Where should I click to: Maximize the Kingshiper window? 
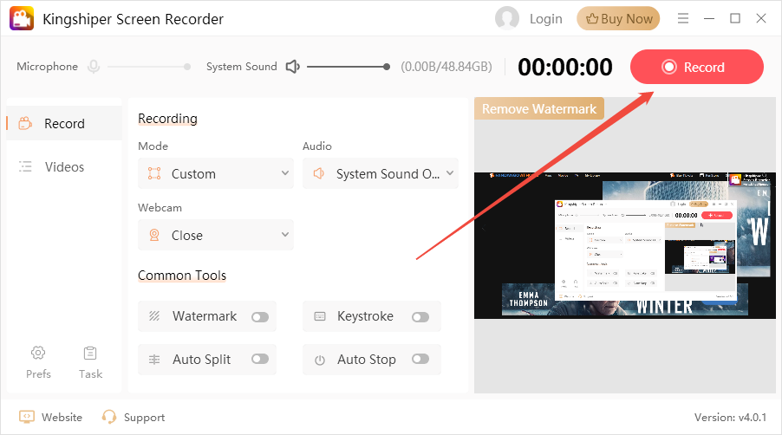click(734, 18)
